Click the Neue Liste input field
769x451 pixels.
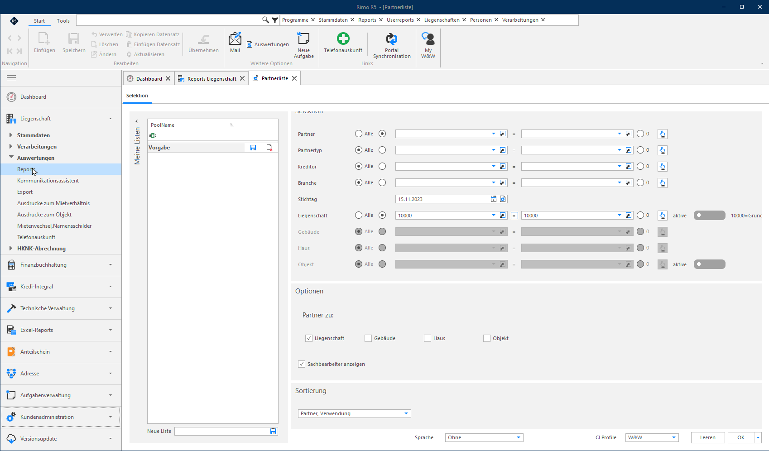point(222,431)
